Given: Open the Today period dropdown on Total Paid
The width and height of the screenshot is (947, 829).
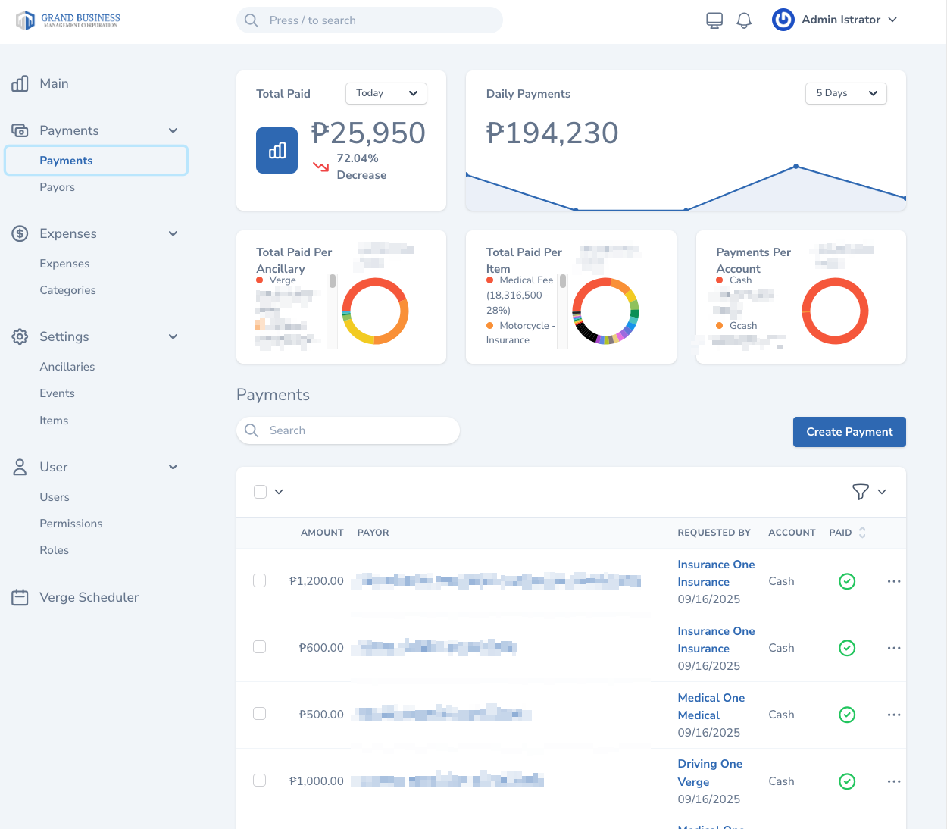Looking at the screenshot, I should click(386, 93).
